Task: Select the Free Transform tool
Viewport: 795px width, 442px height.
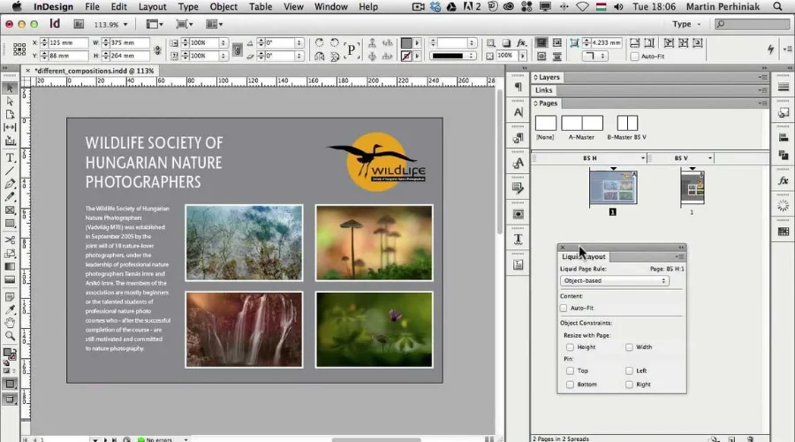Action: pyautogui.click(x=10, y=253)
